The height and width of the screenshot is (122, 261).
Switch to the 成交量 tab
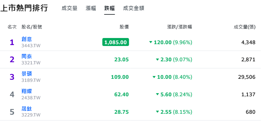tap(69, 8)
